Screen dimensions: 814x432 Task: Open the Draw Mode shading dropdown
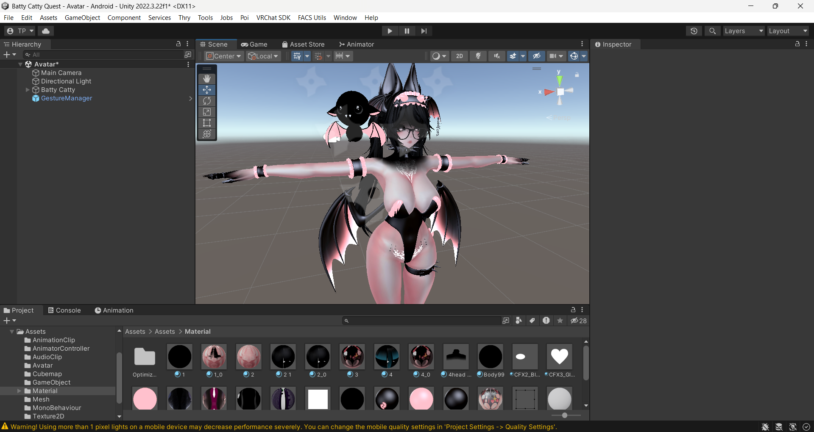click(x=439, y=56)
